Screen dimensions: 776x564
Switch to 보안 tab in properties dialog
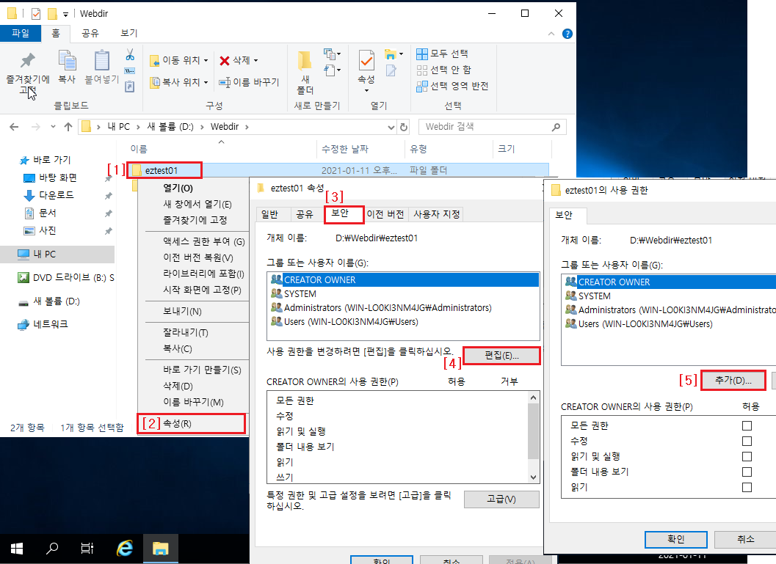tap(340, 213)
